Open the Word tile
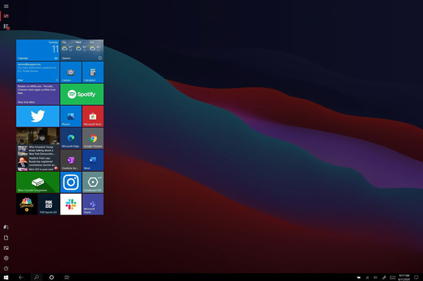Screen dimensions: 423x281 (x=93, y=160)
